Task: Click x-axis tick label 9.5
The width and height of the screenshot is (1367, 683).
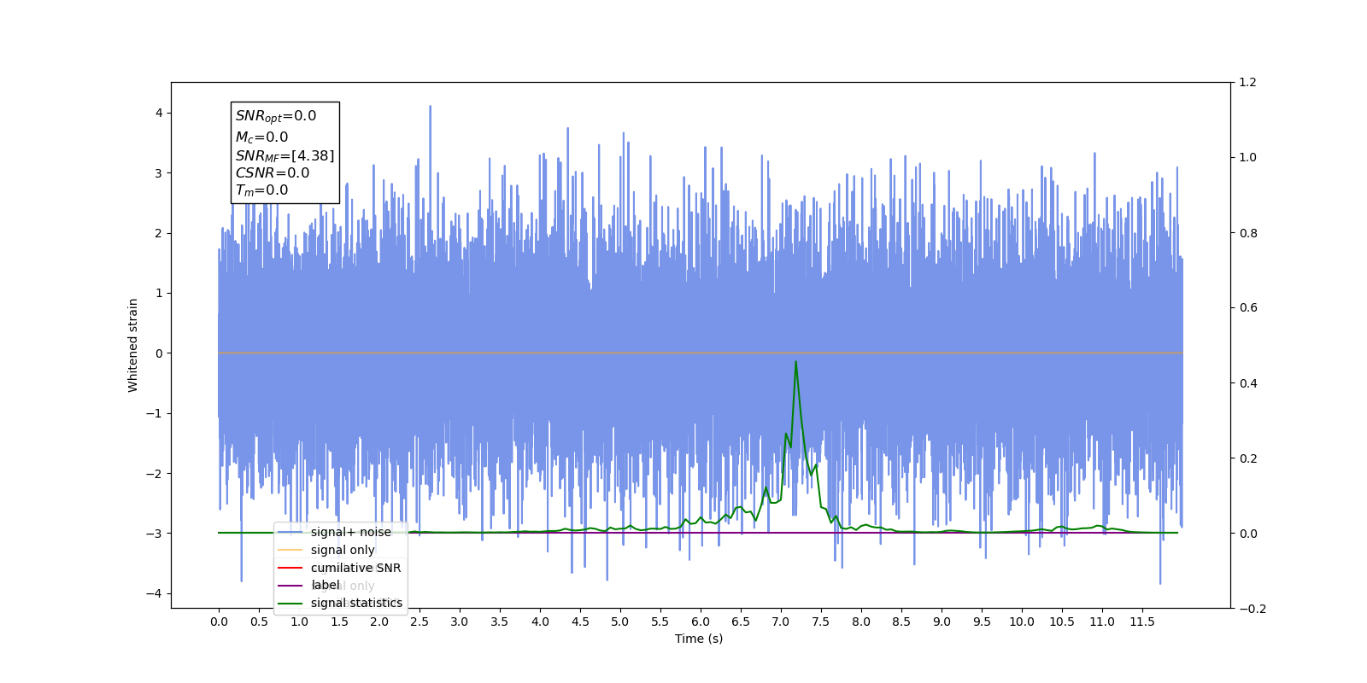Action: 982,622
